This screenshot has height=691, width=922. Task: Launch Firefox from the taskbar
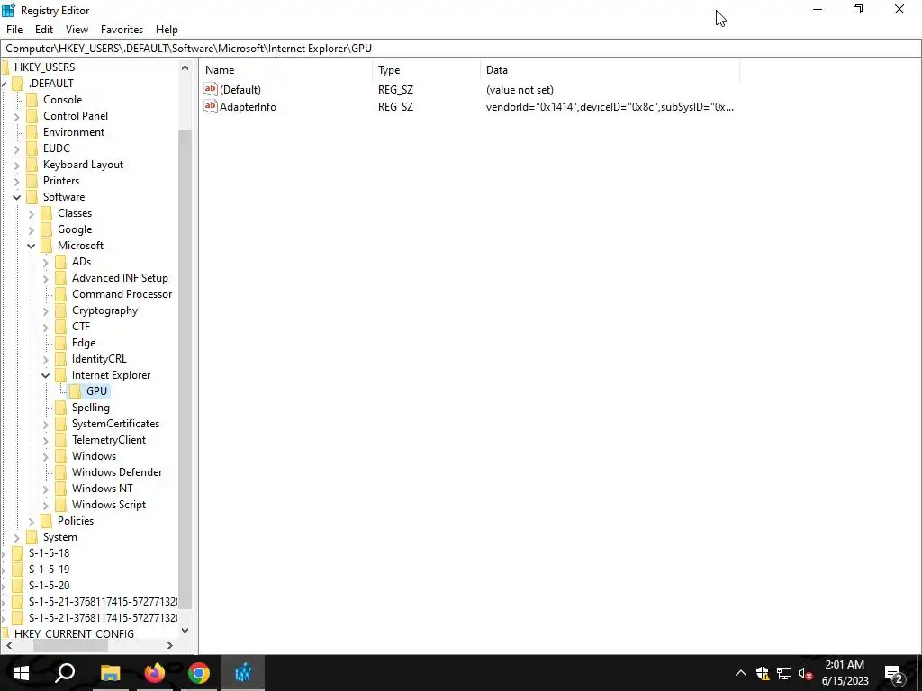click(x=155, y=673)
